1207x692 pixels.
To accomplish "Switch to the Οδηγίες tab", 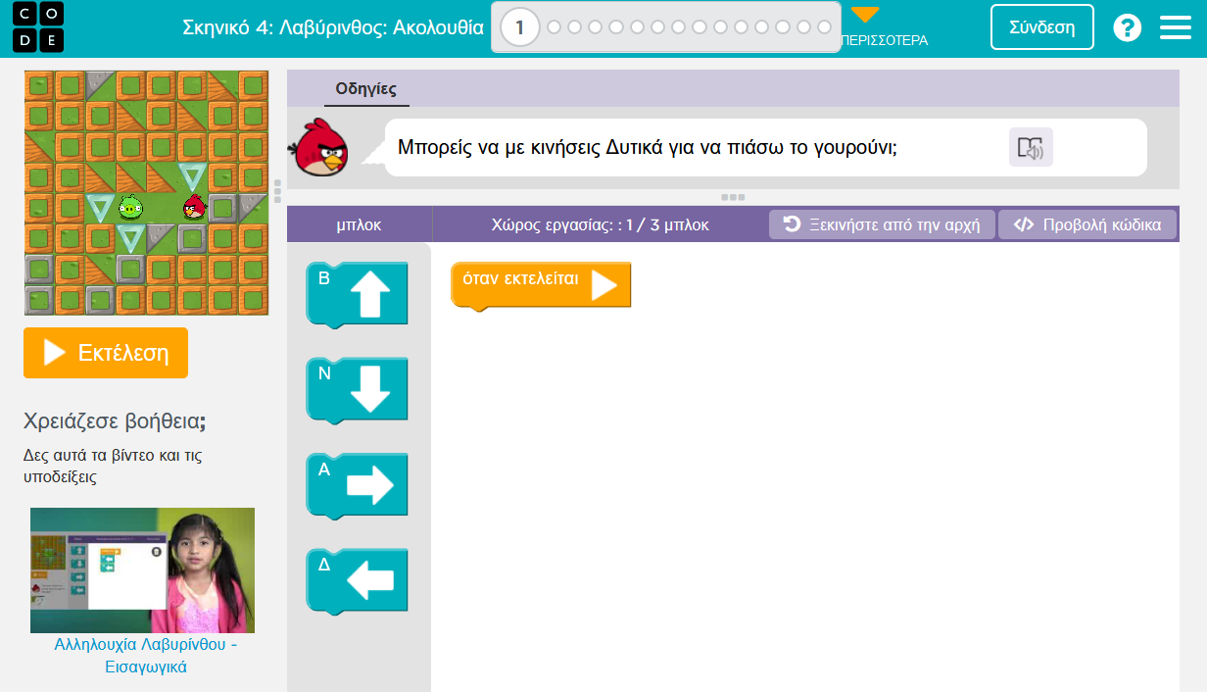I will [365, 89].
